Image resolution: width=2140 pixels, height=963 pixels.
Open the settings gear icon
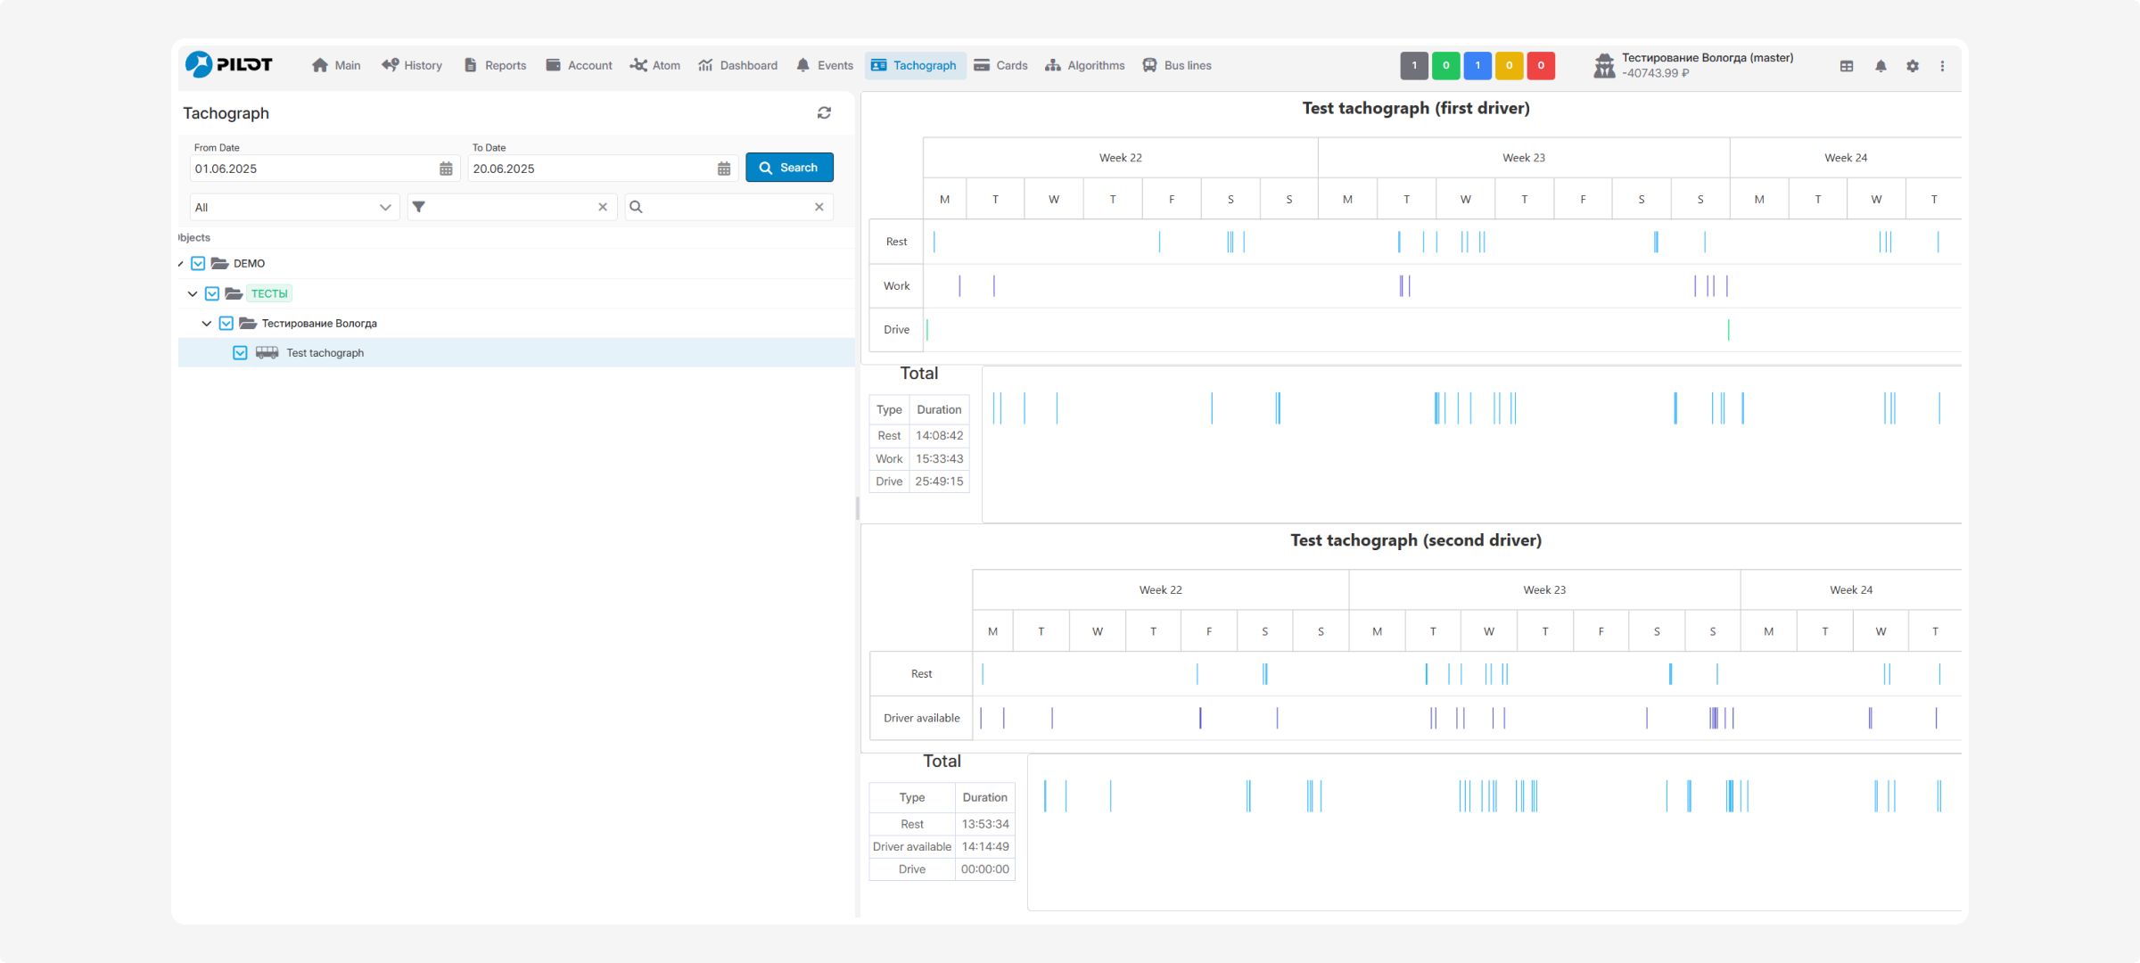pos(1913,66)
